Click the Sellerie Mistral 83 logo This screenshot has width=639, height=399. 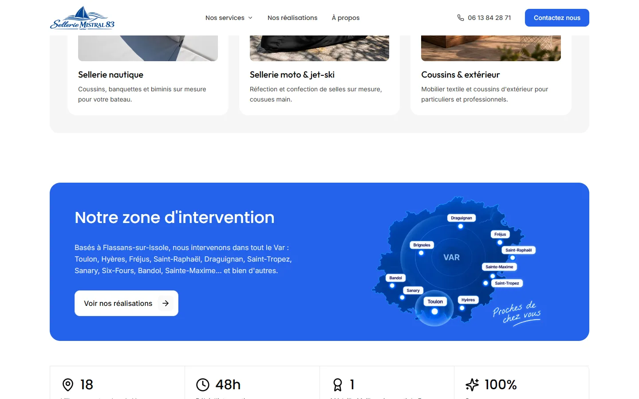(x=82, y=18)
